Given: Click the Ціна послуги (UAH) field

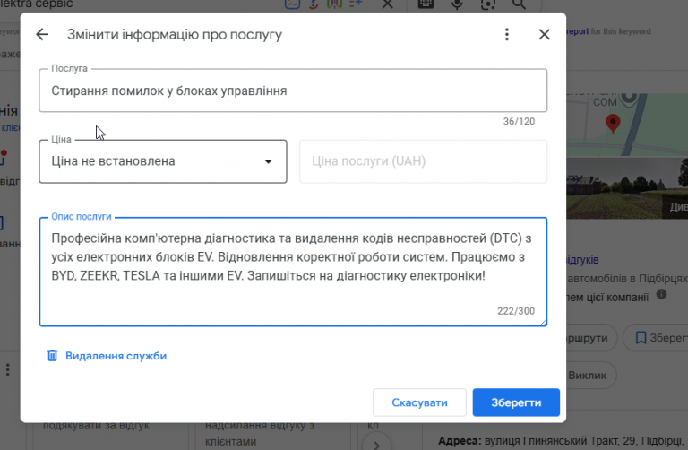Looking at the screenshot, I should [x=423, y=161].
